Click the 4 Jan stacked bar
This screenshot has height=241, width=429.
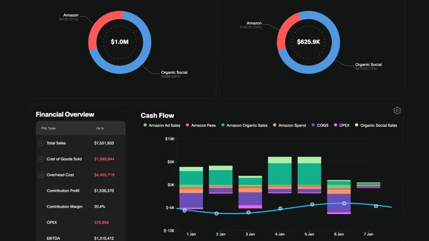[279, 175]
